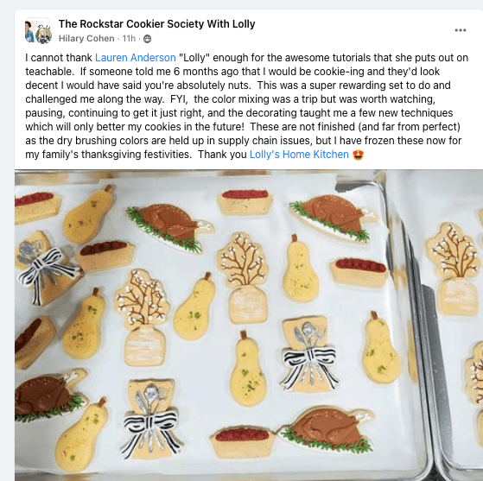Image resolution: width=483 pixels, height=481 pixels.
Task: Open Lolly's Home Kitchen page link
Action: tap(299, 155)
